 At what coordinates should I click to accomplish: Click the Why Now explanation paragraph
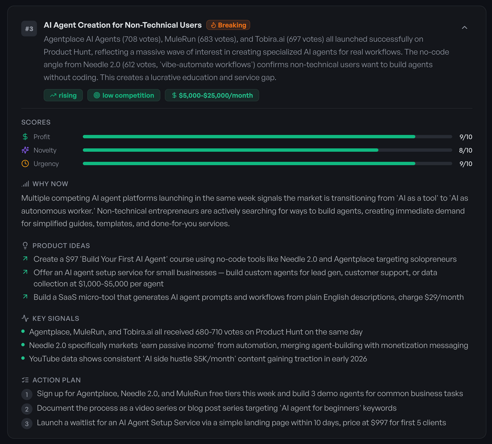(245, 211)
